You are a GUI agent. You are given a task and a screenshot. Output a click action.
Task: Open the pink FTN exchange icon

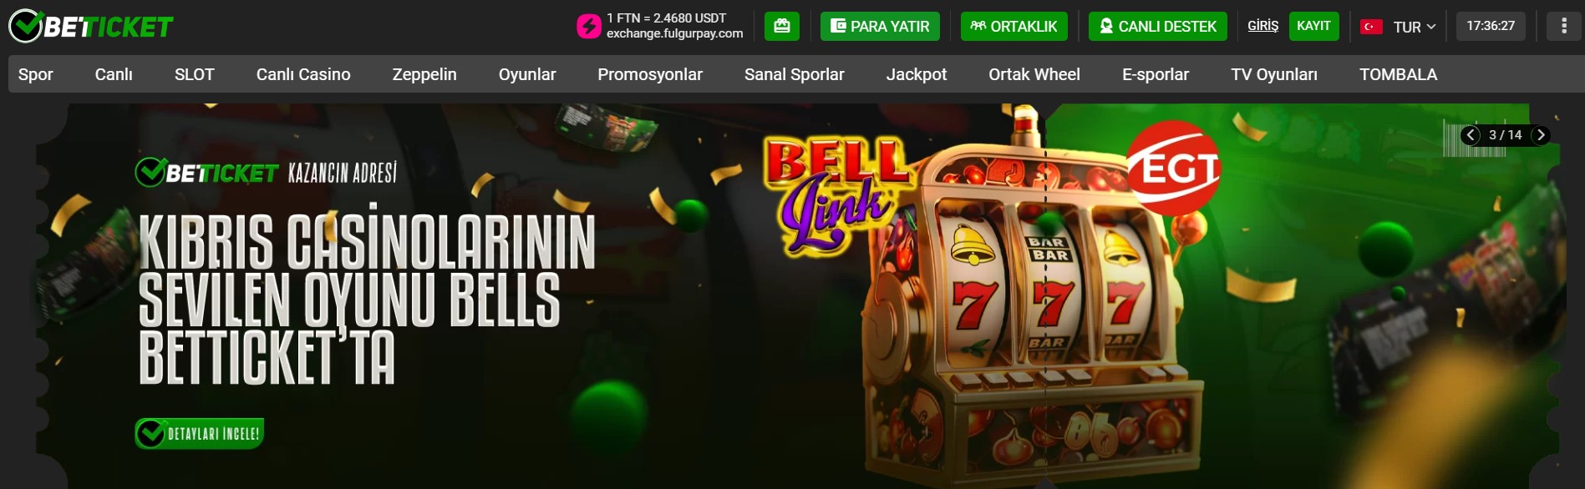(x=589, y=27)
